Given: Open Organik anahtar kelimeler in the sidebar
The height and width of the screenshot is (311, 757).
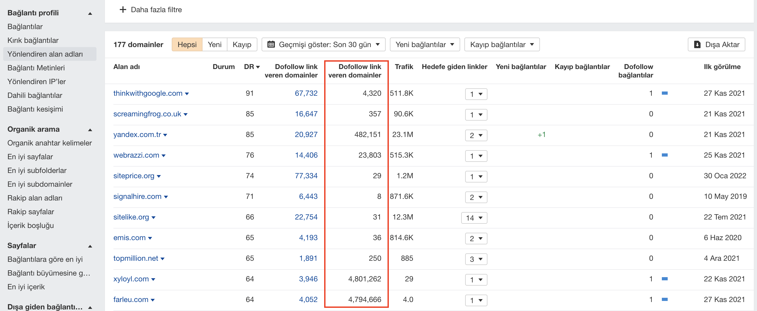Looking at the screenshot, I should [x=50, y=143].
